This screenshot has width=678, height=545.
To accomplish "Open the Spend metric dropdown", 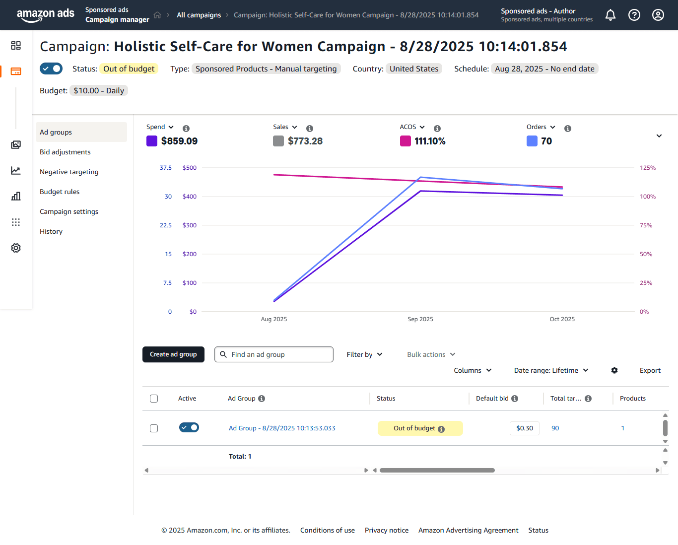I will click(x=160, y=127).
